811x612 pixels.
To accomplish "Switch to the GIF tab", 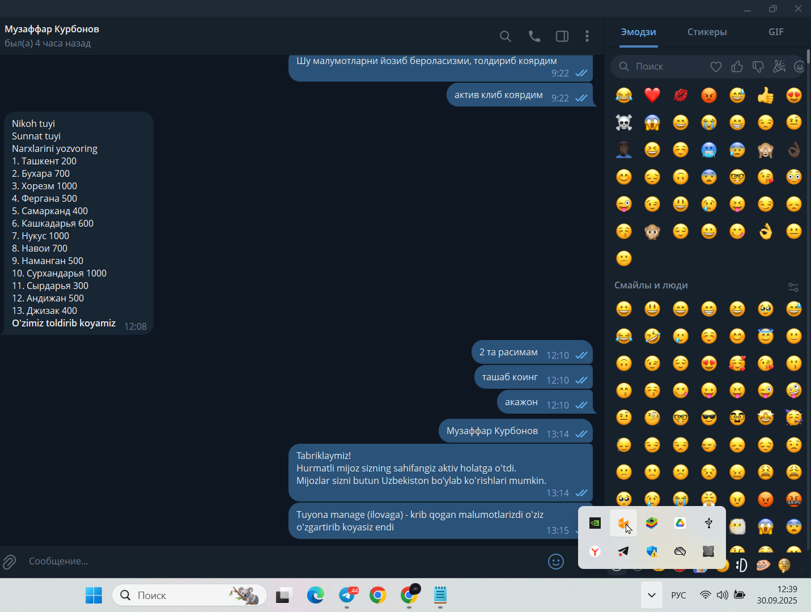I will coord(776,32).
